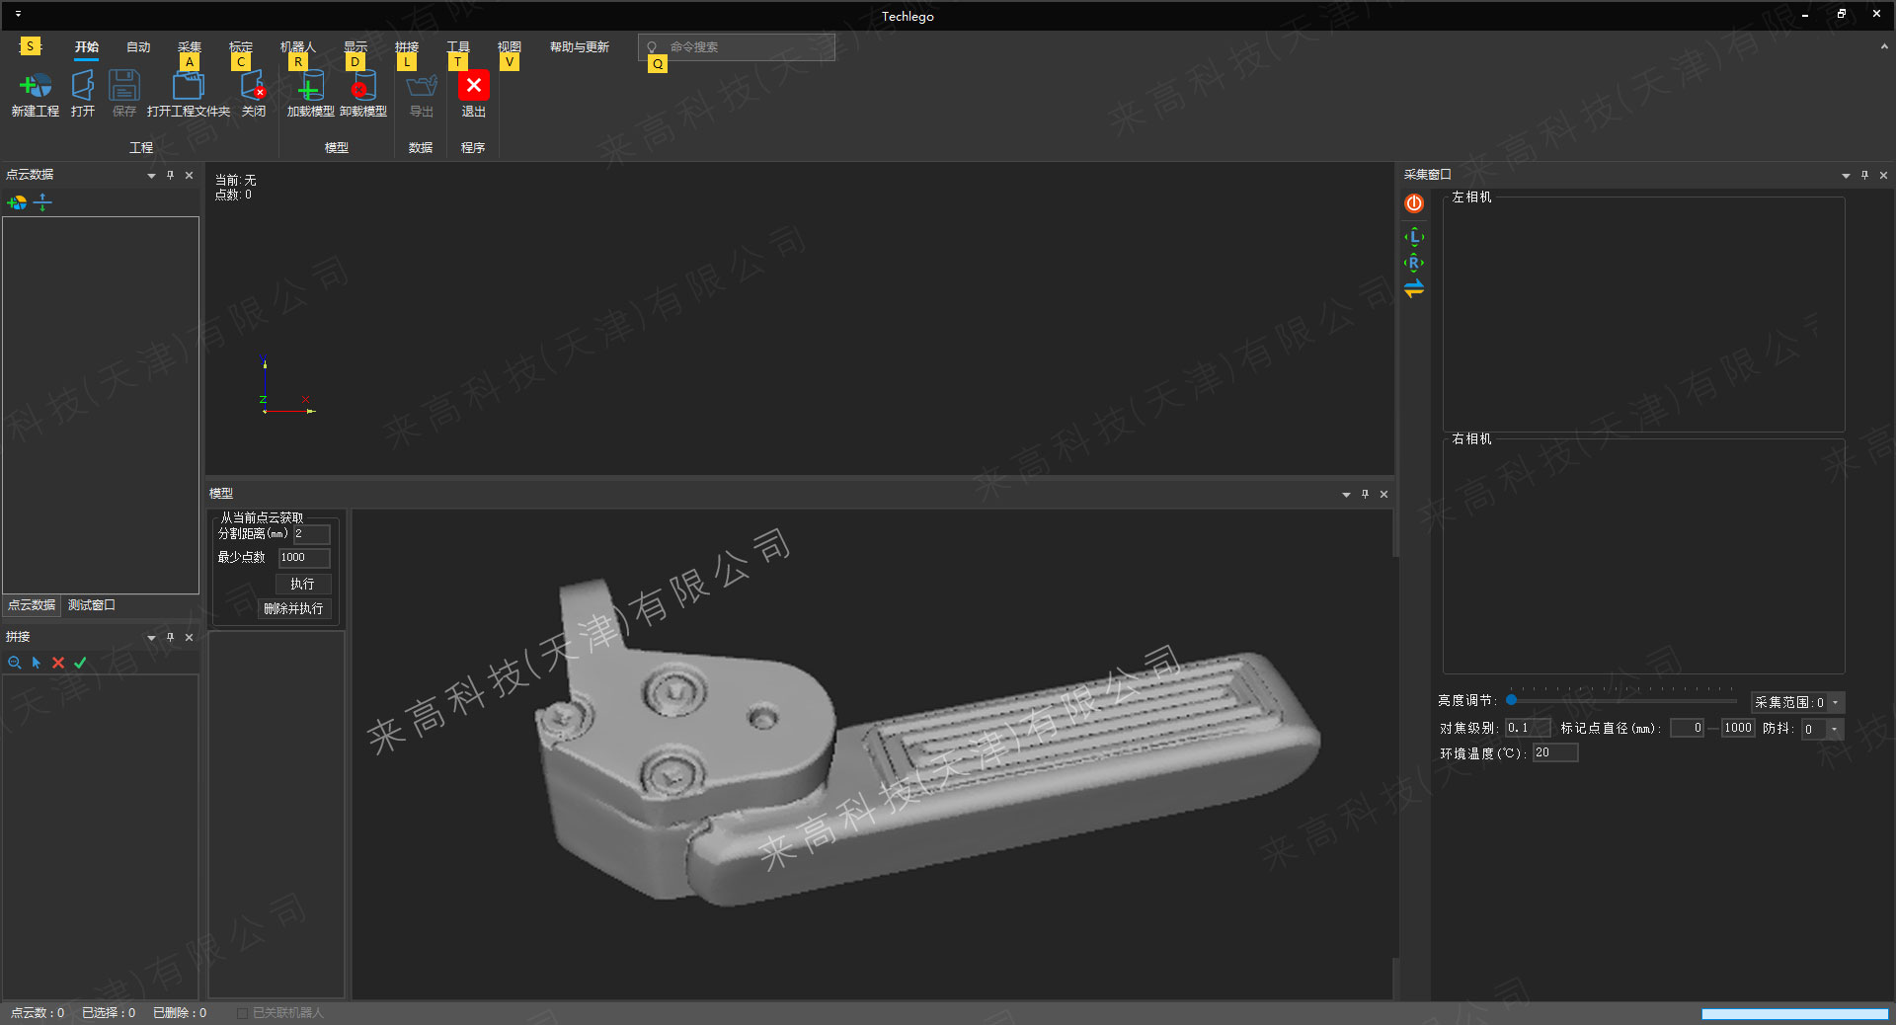This screenshot has height=1025, width=1896.
Task: Switch to the 标定 ribbon tab
Action: tap(240, 46)
